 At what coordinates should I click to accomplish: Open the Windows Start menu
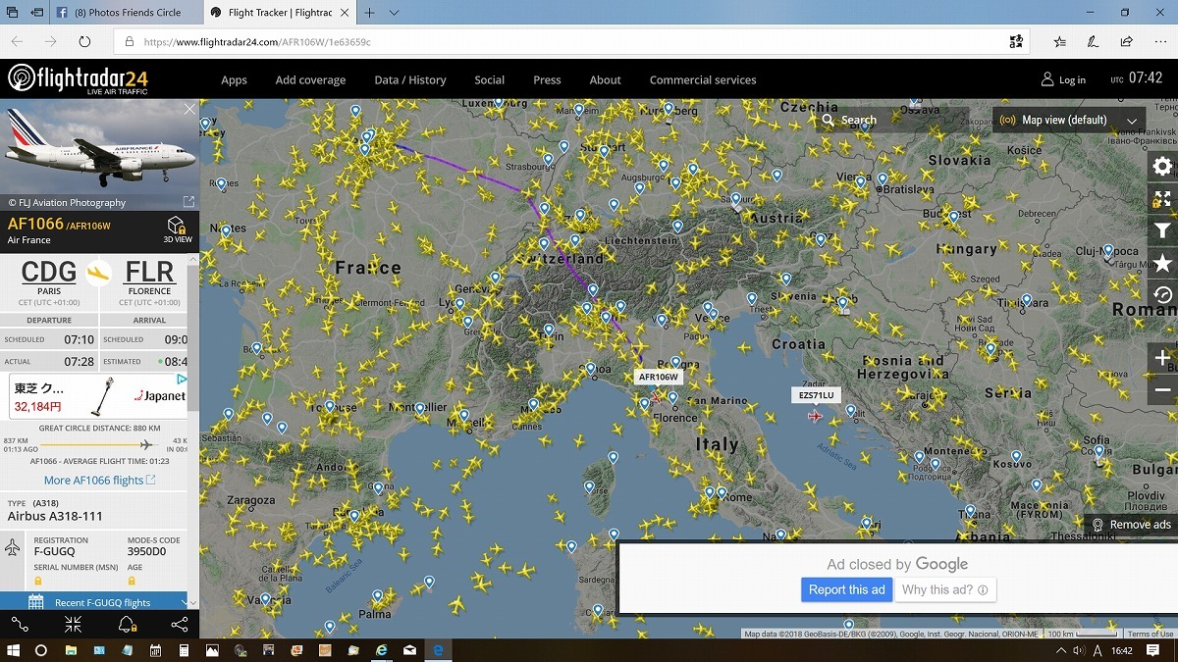14,650
